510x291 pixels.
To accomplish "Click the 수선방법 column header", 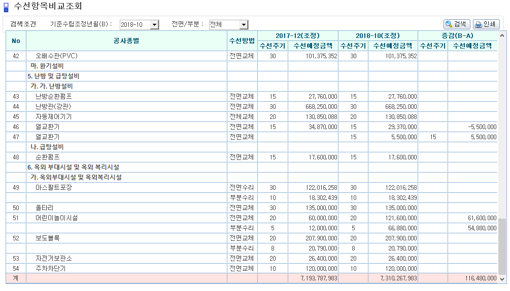I will (x=242, y=41).
